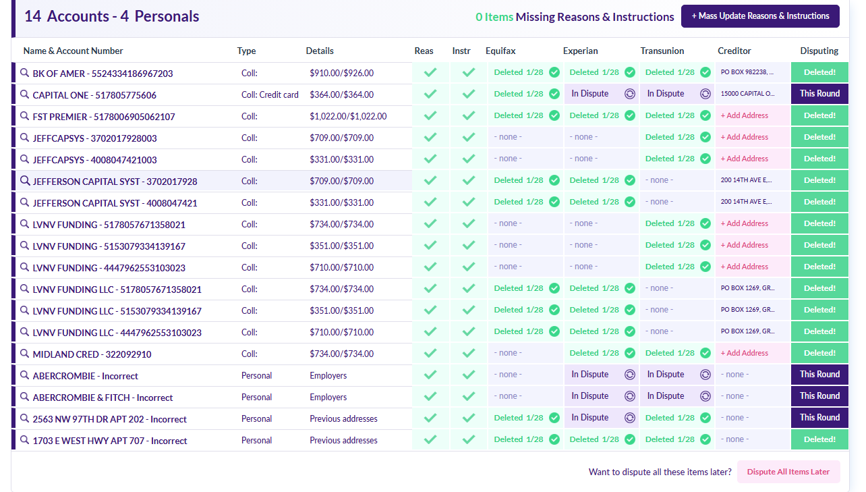Click magnifier for ABERCROMBIE & FITCH - Incorrect
The width and height of the screenshot is (866, 492).
click(25, 397)
